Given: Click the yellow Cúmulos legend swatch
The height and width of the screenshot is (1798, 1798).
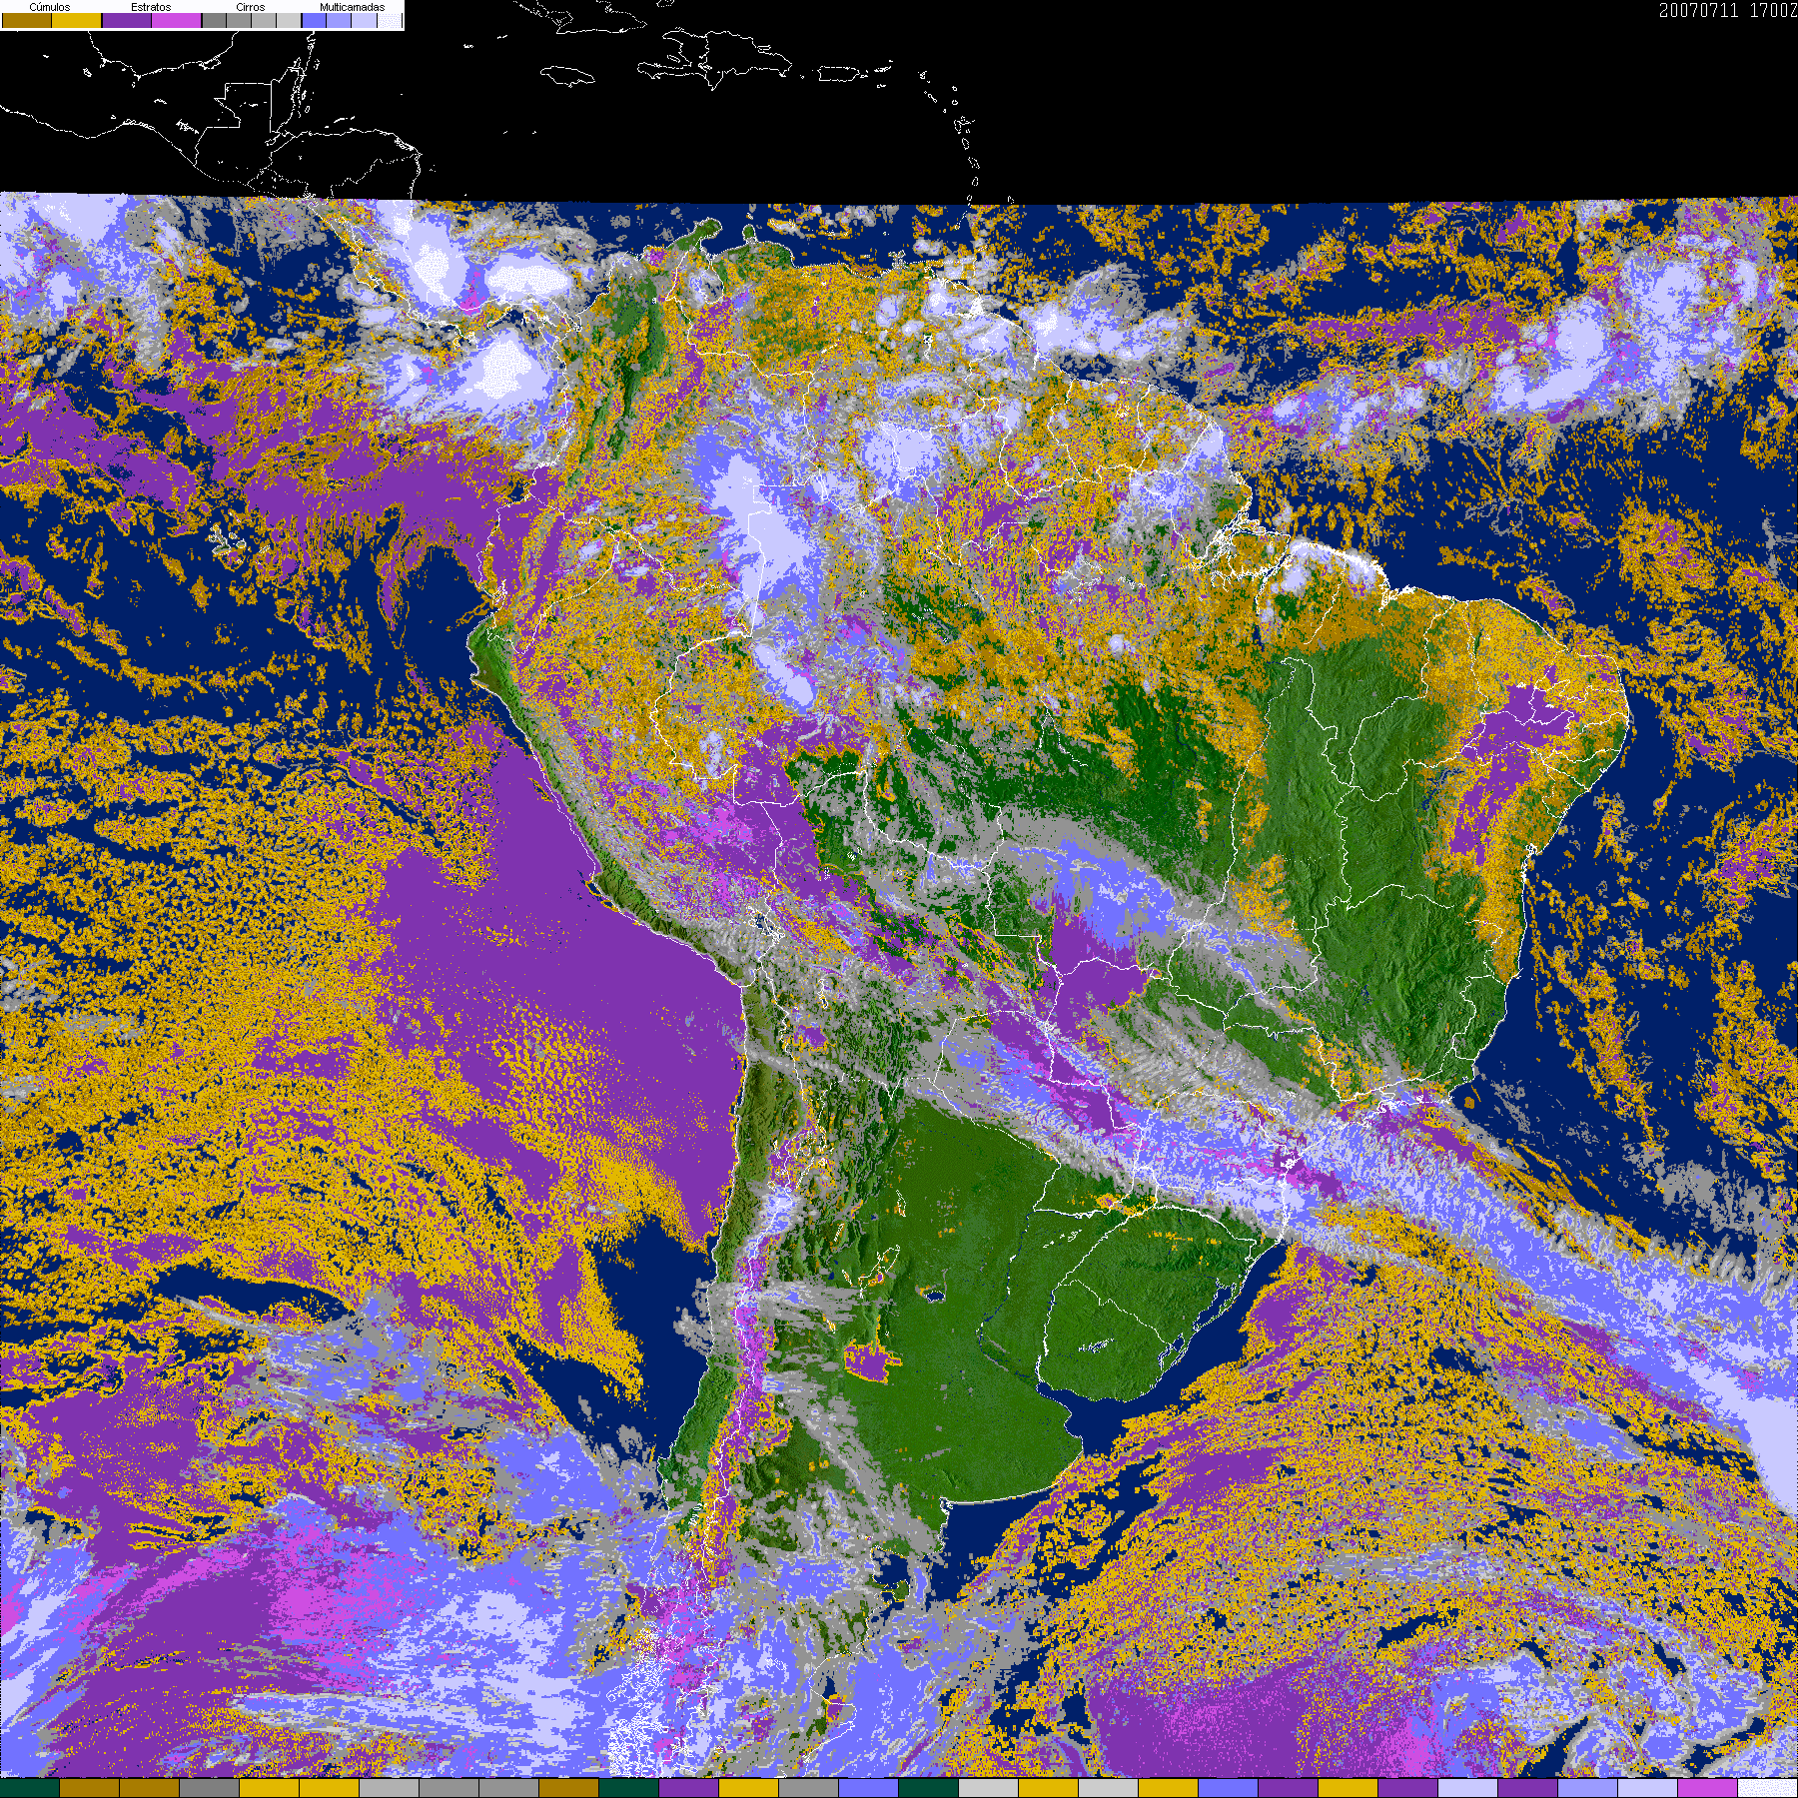Looking at the screenshot, I should tap(77, 20).
